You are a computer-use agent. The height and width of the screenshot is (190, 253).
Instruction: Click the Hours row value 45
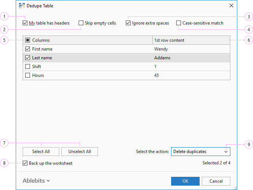[156, 75]
